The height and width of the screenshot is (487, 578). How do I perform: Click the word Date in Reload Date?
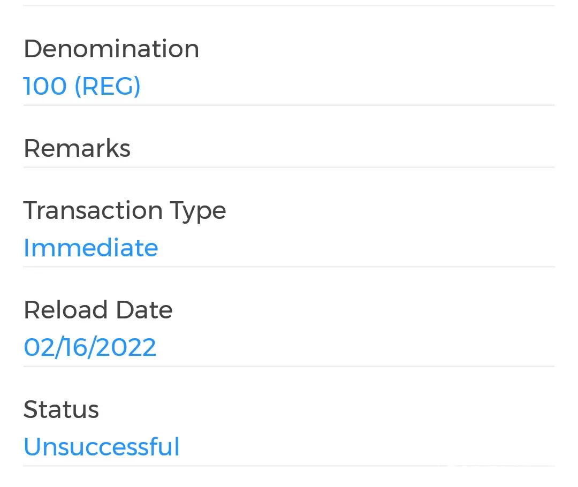point(144,310)
